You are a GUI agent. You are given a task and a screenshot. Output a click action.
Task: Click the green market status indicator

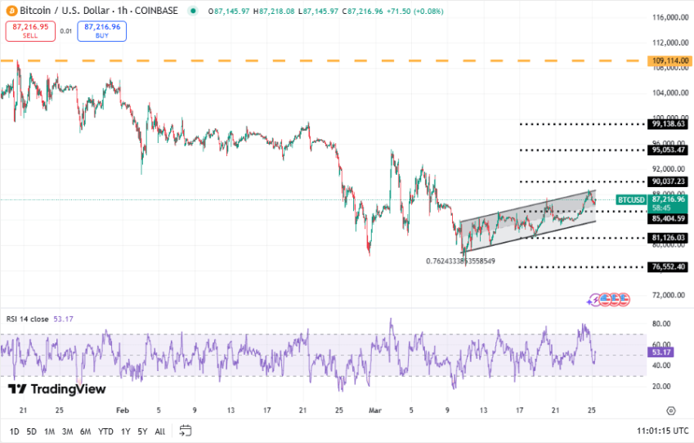coord(192,11)
